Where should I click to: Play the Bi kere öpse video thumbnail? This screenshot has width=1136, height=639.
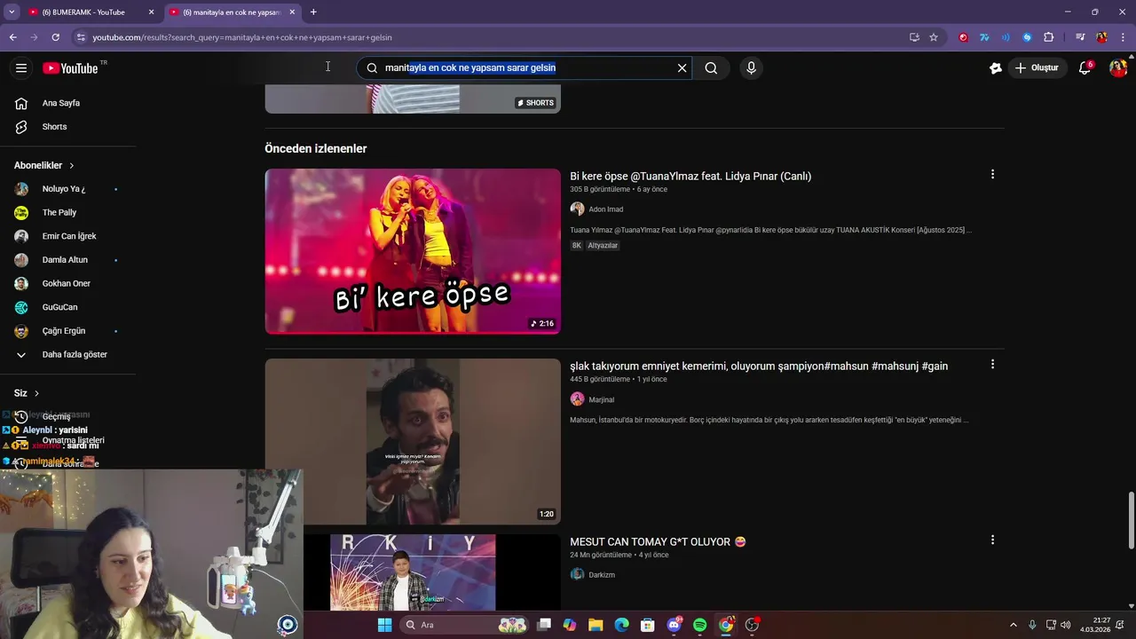pyautogui.click(x=413, y=251)
